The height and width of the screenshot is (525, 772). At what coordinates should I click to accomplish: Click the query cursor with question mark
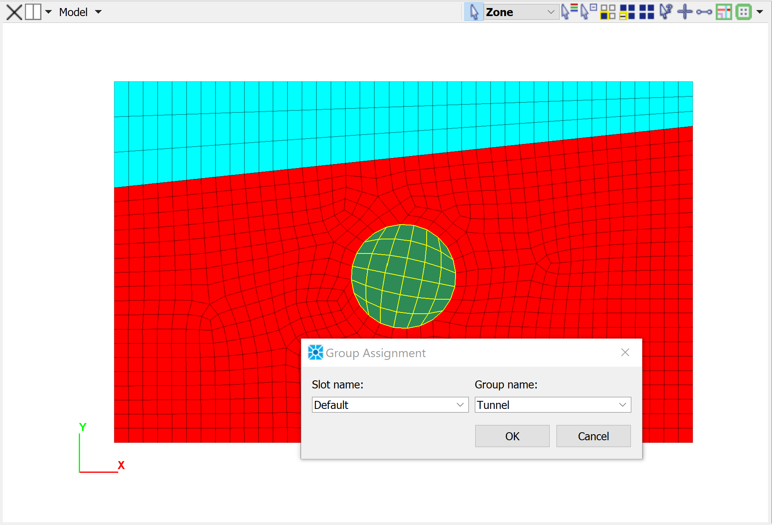coord(666,12)
